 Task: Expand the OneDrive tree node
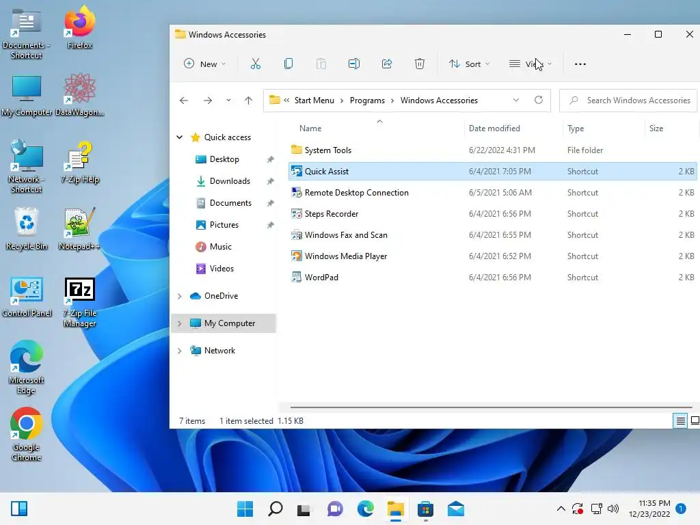(x=180, y=296)
